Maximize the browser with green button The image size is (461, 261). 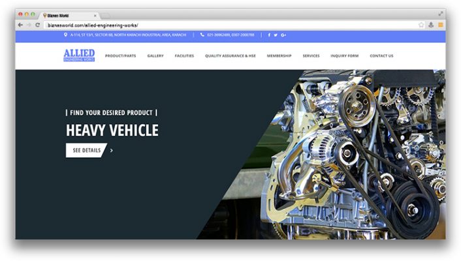[x=33, y=14]
